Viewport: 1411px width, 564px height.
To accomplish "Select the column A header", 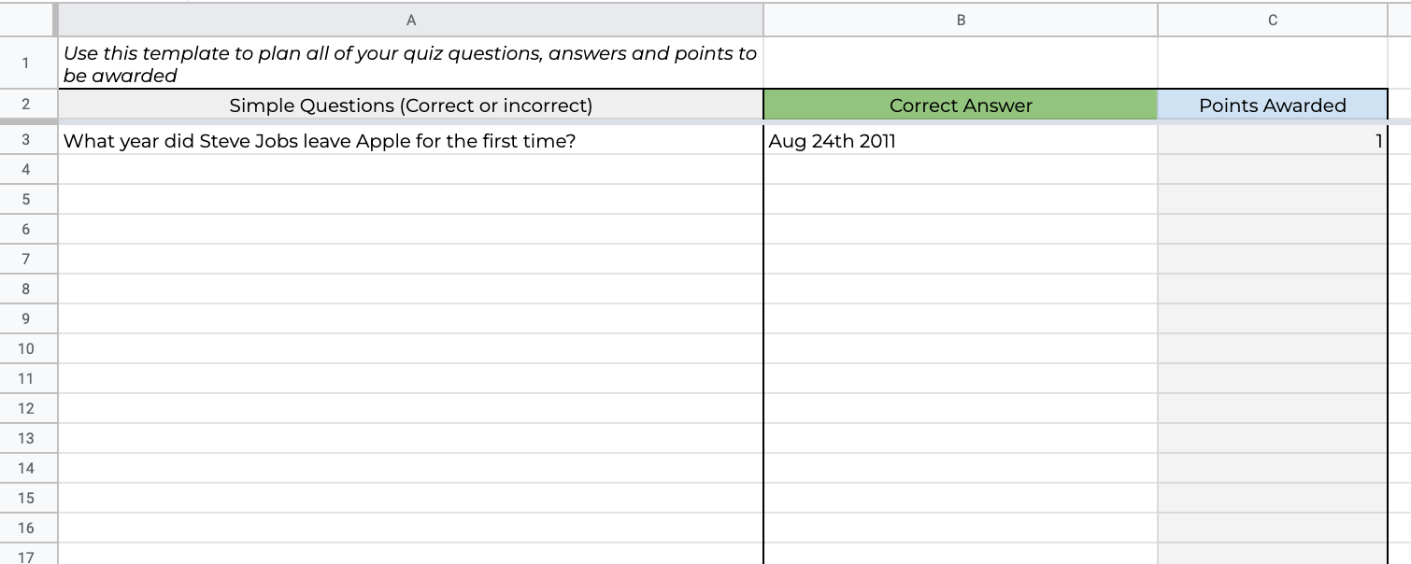I will (411, 20).
